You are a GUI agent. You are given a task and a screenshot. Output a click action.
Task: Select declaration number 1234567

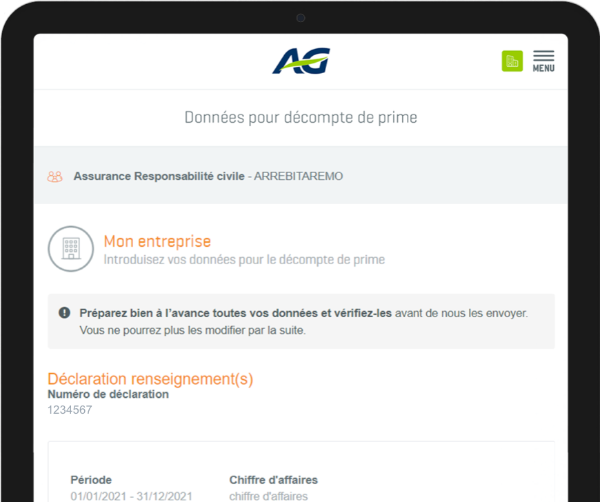coord(70,410)
